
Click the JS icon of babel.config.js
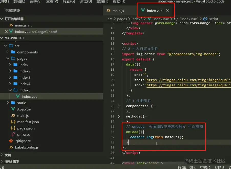point(11,147)
